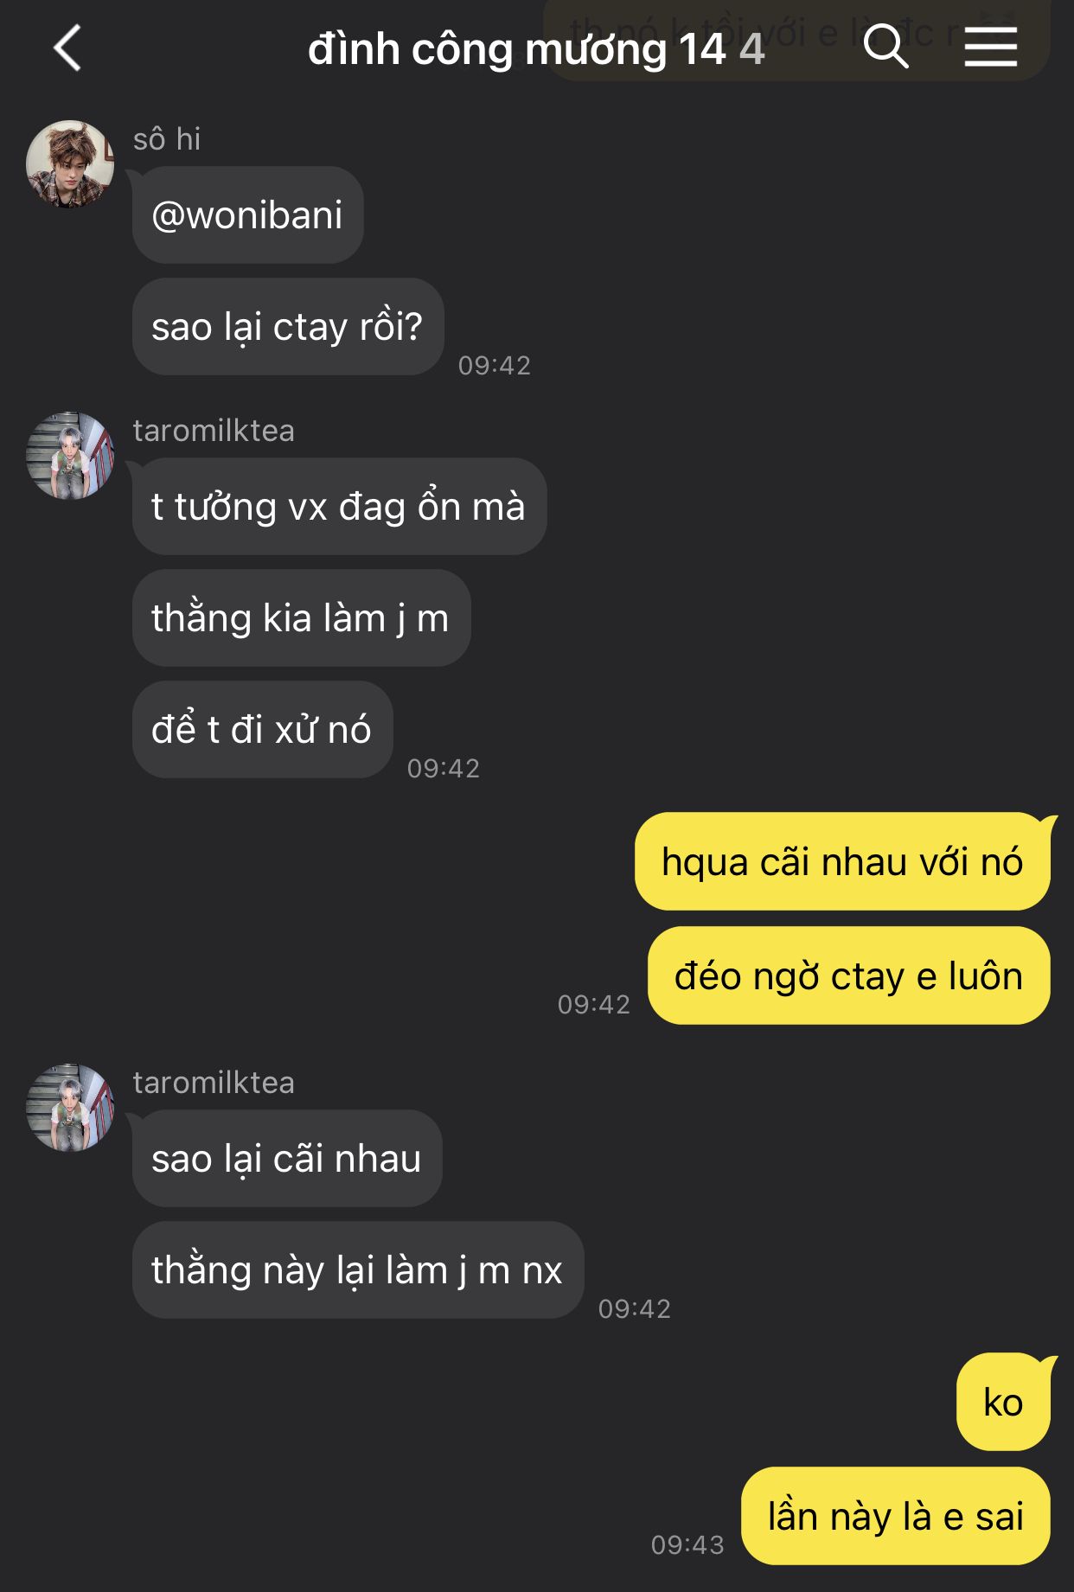Select yellow bubble 'đéo ngờ ctay e luôn'
This screenshot has height=1592, width=1074.
click(x=848, y=975)
